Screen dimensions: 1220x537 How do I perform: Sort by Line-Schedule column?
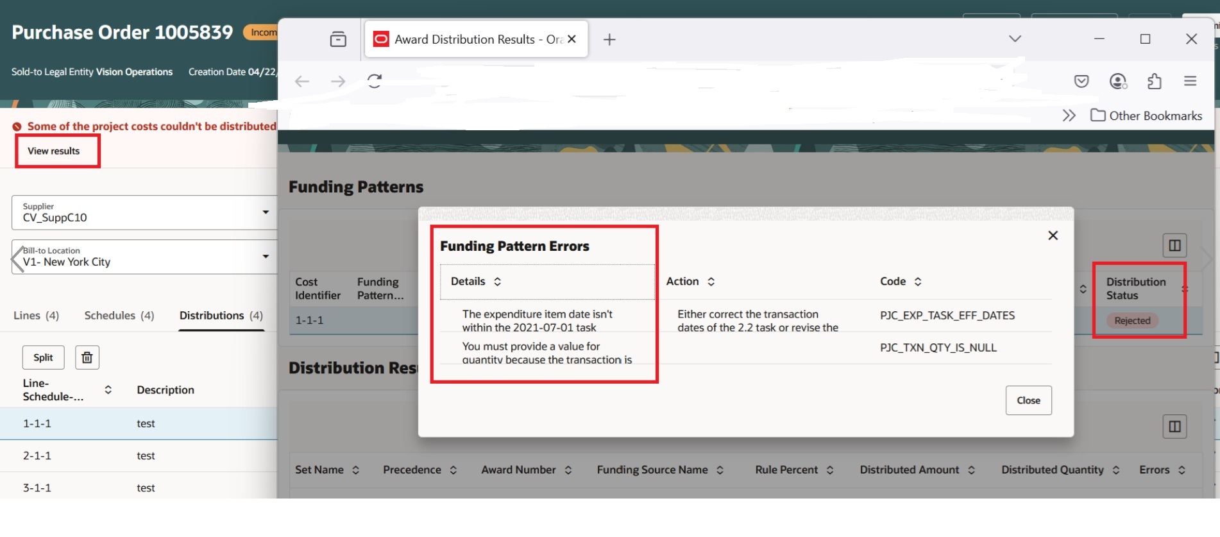pyautogui.click(x=108, y=390)
